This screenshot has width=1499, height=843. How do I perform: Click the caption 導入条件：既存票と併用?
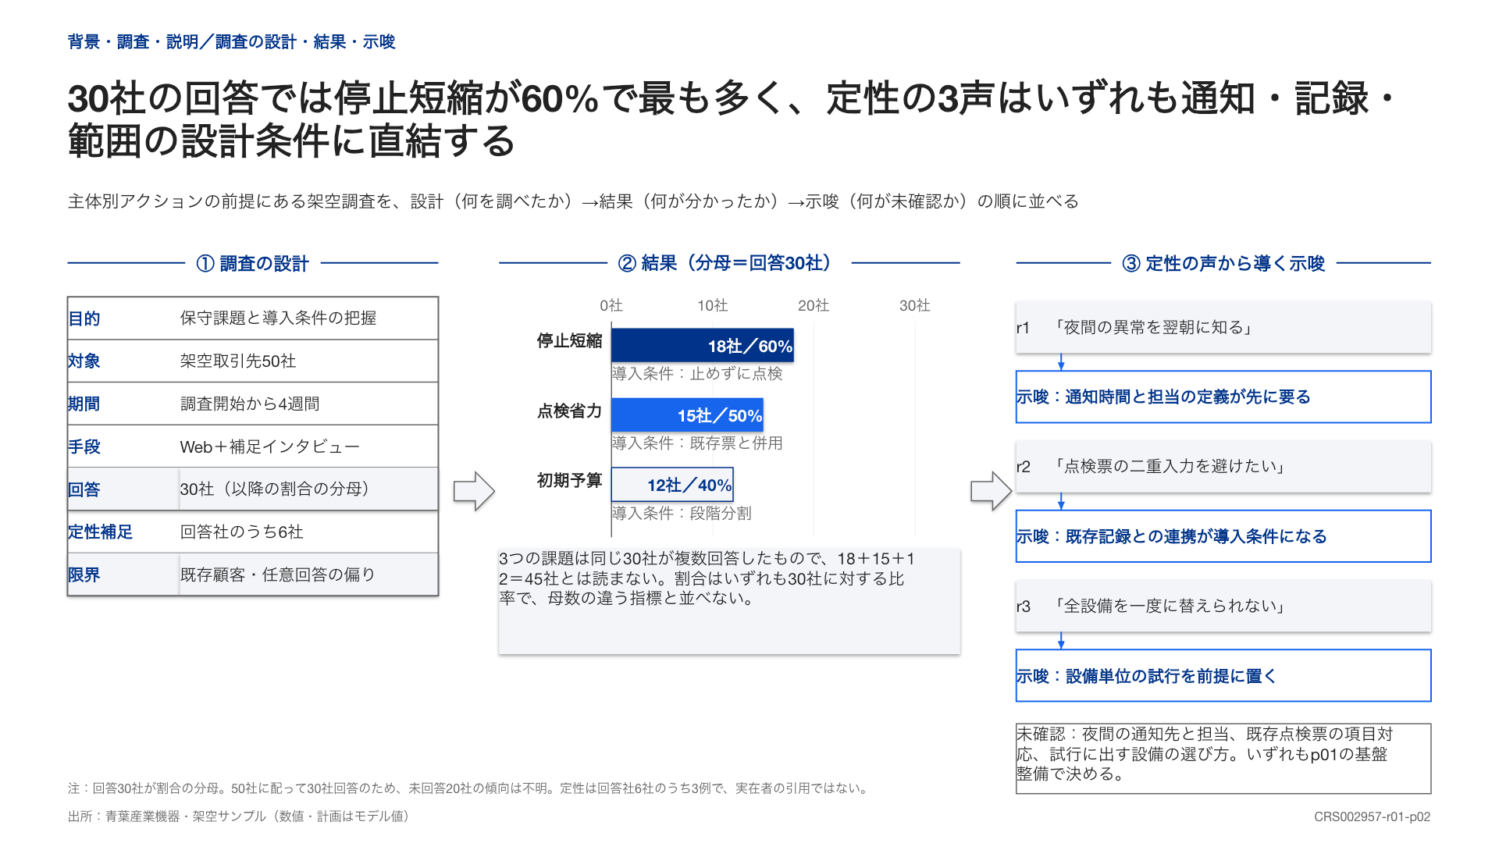(697, 443)
